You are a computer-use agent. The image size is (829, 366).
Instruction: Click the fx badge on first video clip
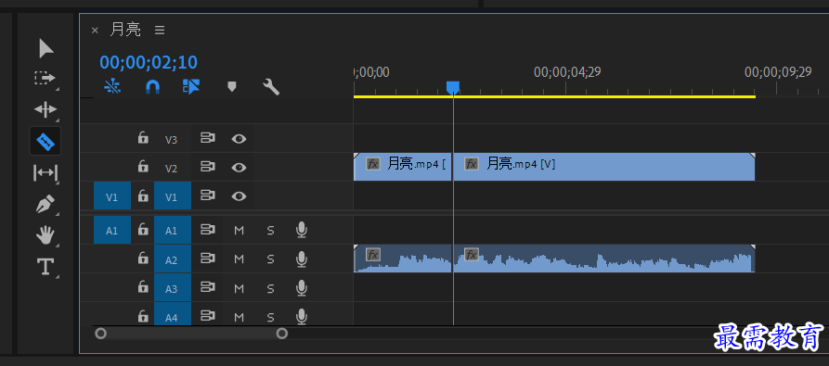pyautogui.click(x=373, y=163)
